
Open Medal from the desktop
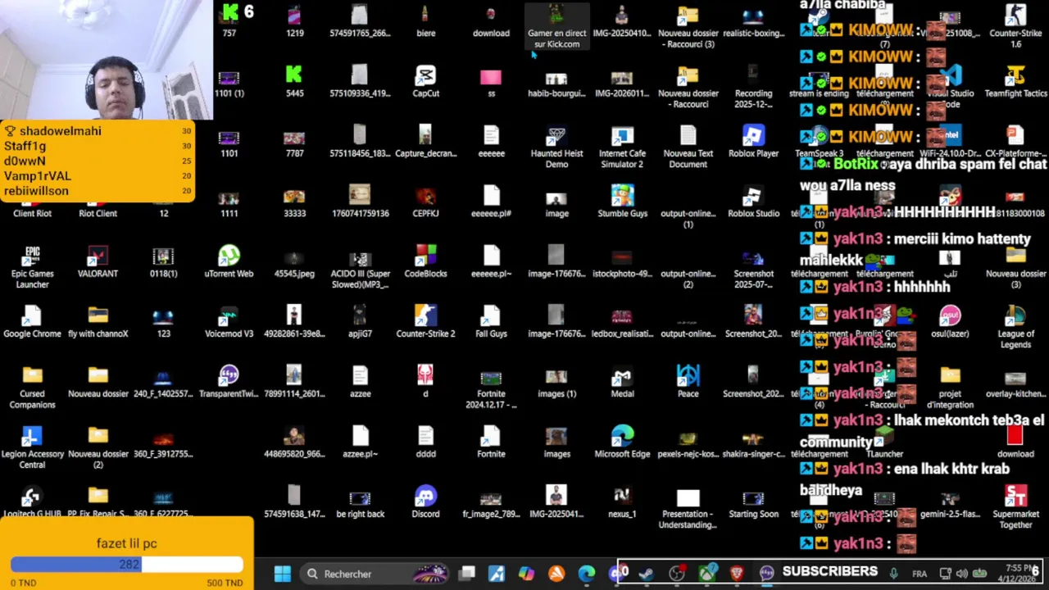click(x=622, y=382)
